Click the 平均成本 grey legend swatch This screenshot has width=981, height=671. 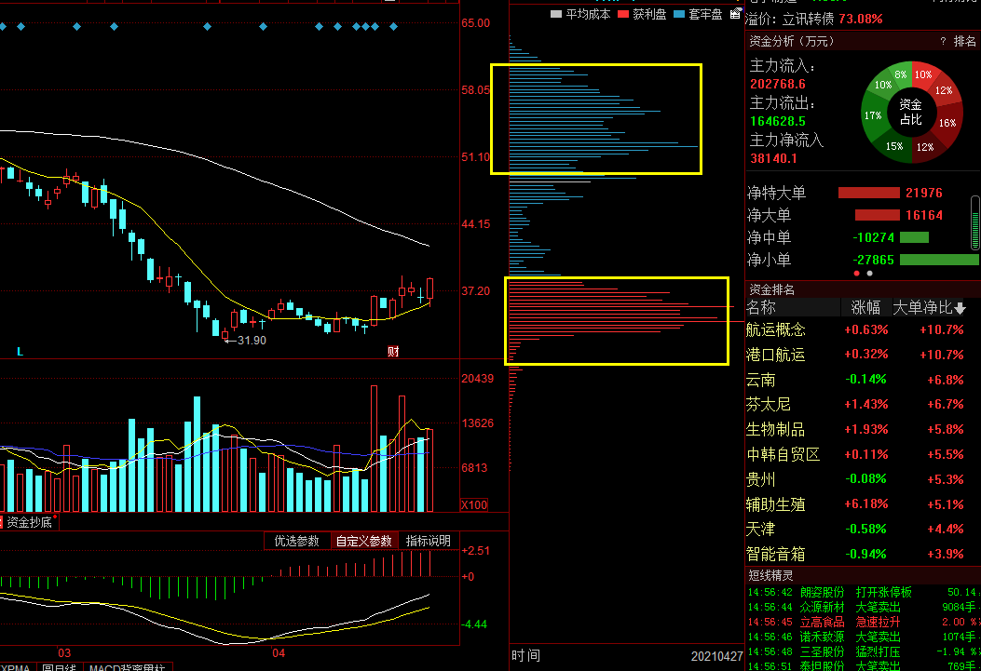556,14
